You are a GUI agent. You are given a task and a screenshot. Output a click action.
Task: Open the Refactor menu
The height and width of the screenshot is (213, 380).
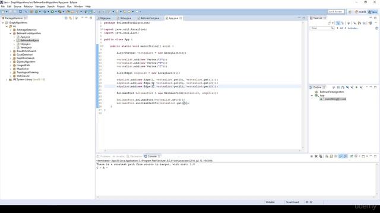28,7
